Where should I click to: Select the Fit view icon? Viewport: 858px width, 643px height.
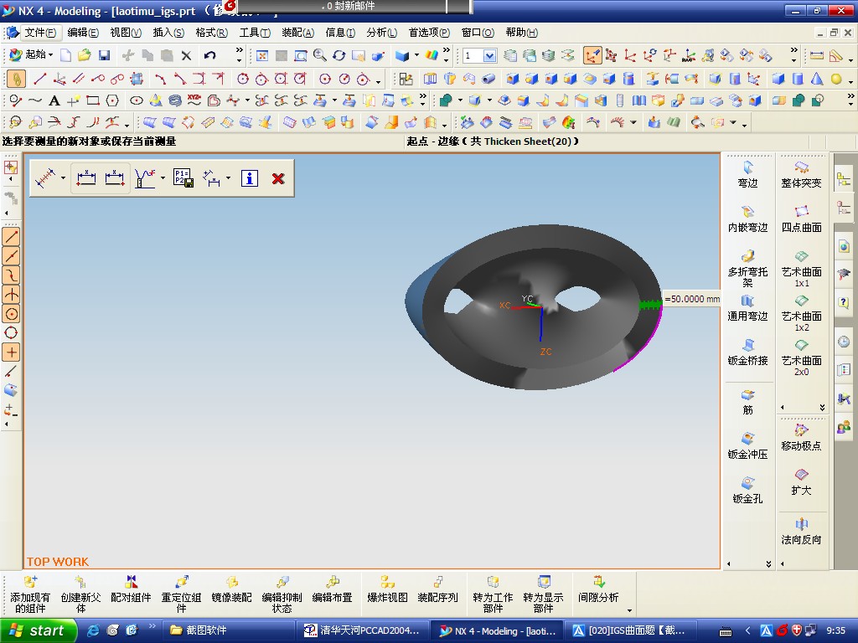[262, 55]
